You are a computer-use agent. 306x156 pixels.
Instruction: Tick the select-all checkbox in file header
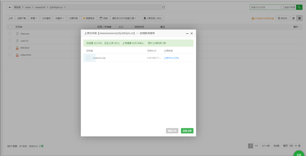(x=10, y=27)
